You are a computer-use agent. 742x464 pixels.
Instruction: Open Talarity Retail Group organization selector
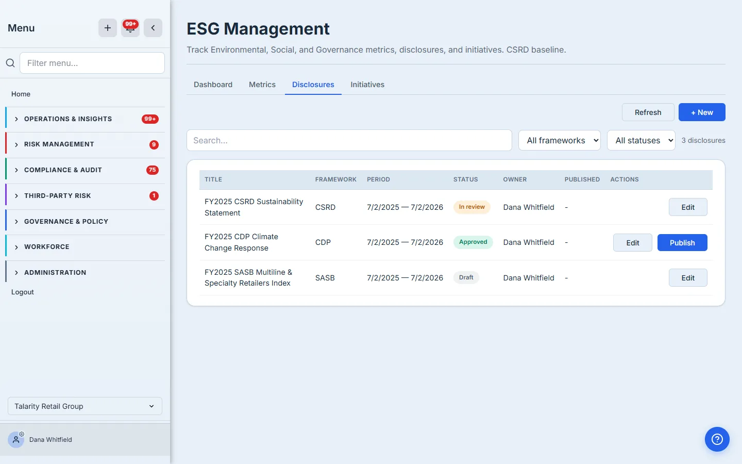point(85,406)
